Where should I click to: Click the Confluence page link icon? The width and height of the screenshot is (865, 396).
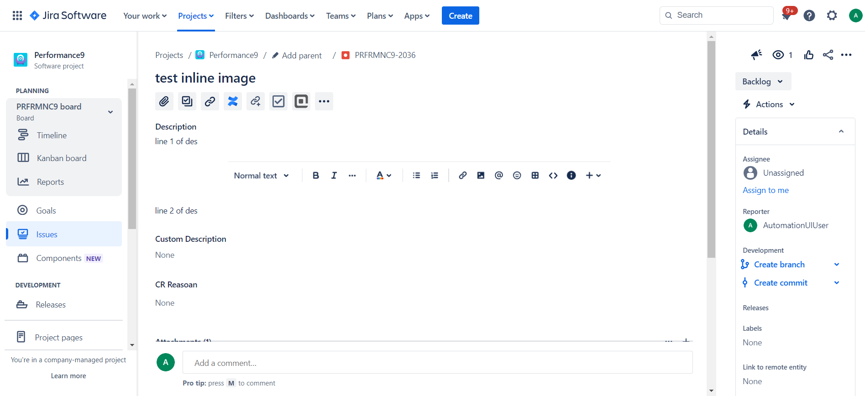coord(233,101)
